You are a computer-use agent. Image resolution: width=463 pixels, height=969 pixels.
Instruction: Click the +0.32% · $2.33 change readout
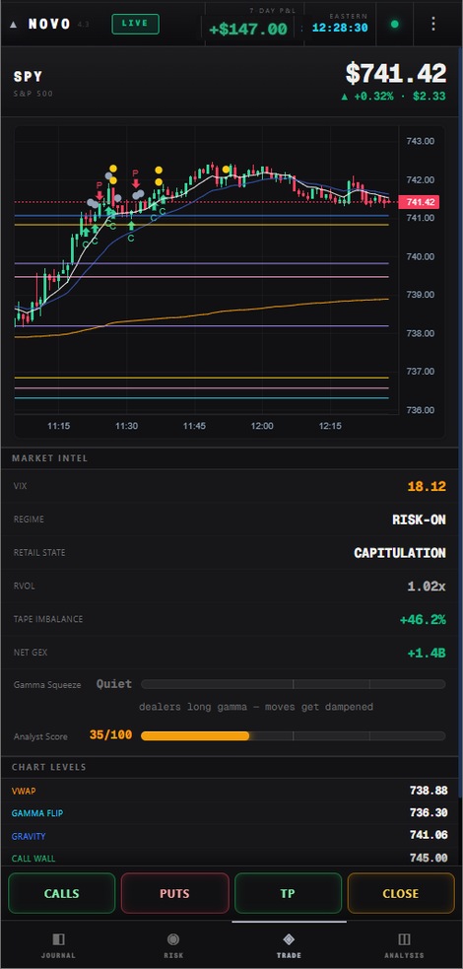tap(393, 97)
